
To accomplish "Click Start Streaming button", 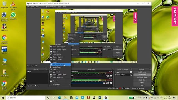I will point(142,72).
